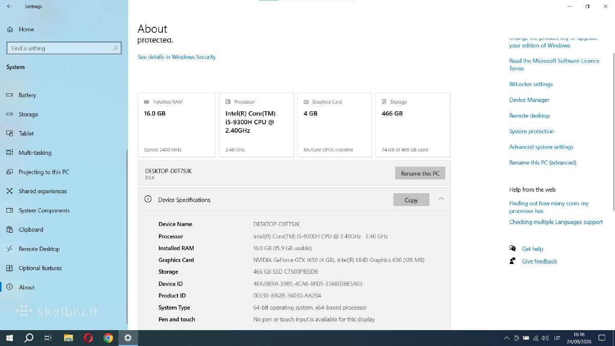
Task: Click the Processor card
Action: [x=256, y=125]
